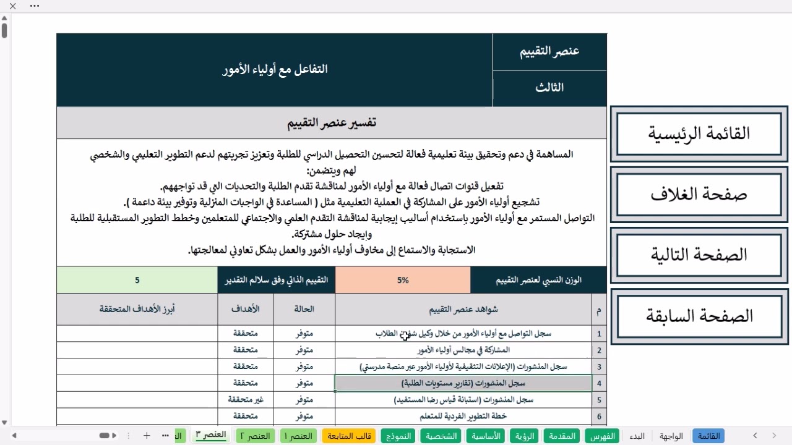Select متحققة goal cell in row 2

click(x=246, y=350)
